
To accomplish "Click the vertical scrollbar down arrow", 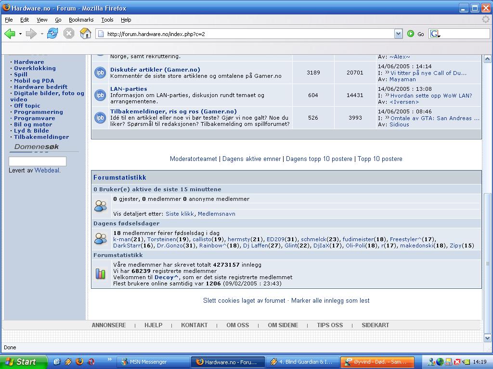I will (487, 338).
